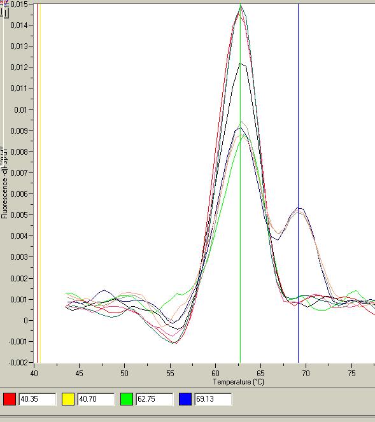The image size is (375, 422).
Task: Click the red cursor color swatch
Action: click(x=10, y=399)
